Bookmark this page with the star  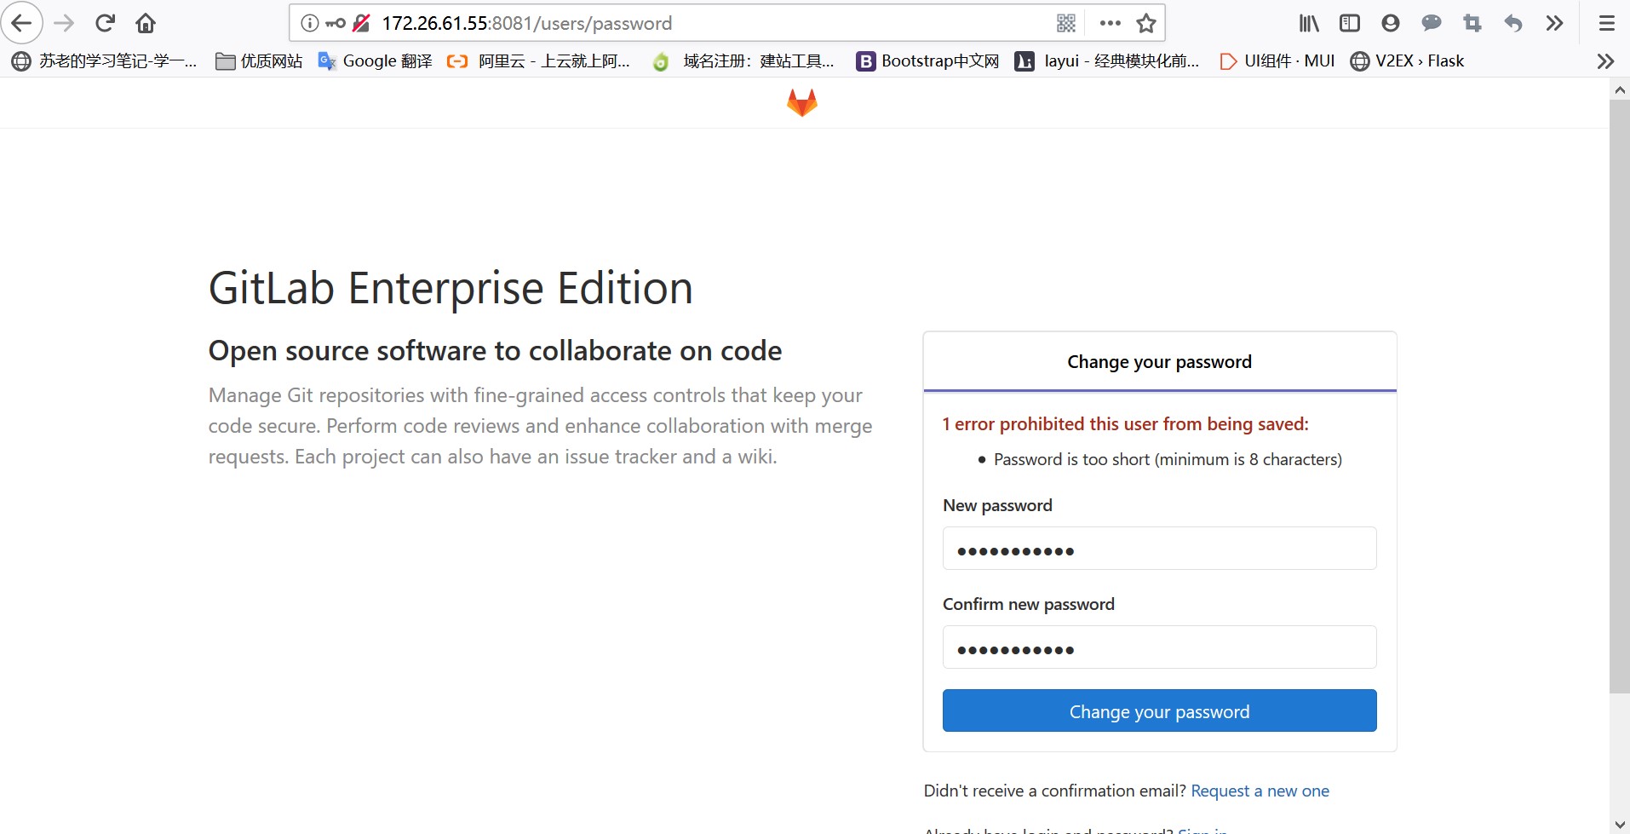pos(1146,23)
